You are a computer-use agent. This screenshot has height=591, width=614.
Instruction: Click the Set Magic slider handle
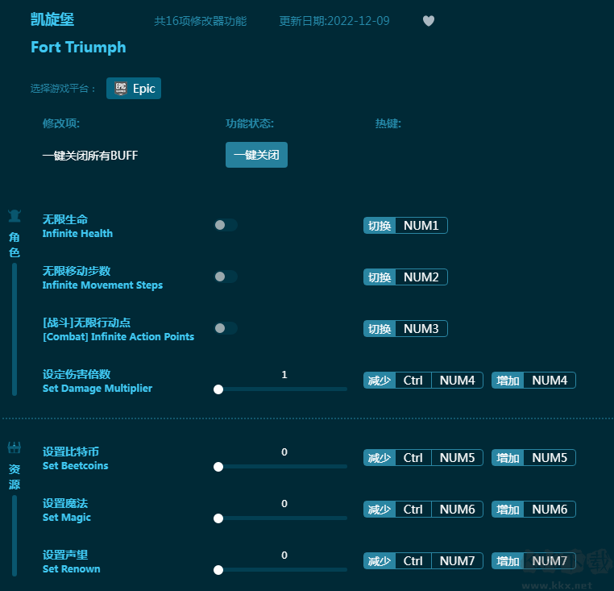(218, 518)
